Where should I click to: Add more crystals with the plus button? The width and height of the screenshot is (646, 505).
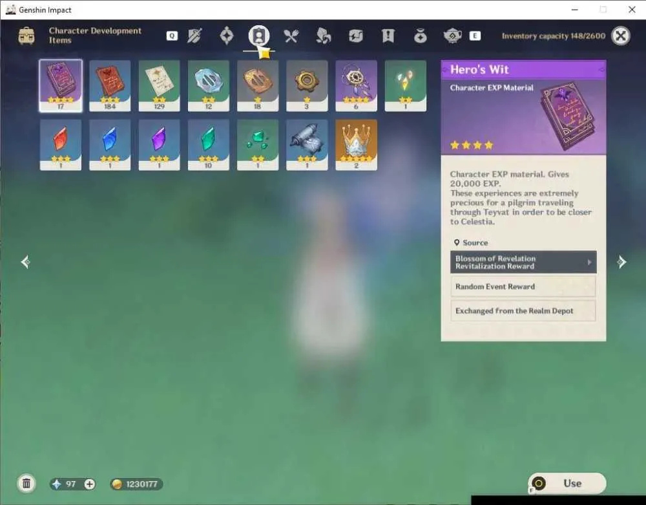(x=89, y=484)
